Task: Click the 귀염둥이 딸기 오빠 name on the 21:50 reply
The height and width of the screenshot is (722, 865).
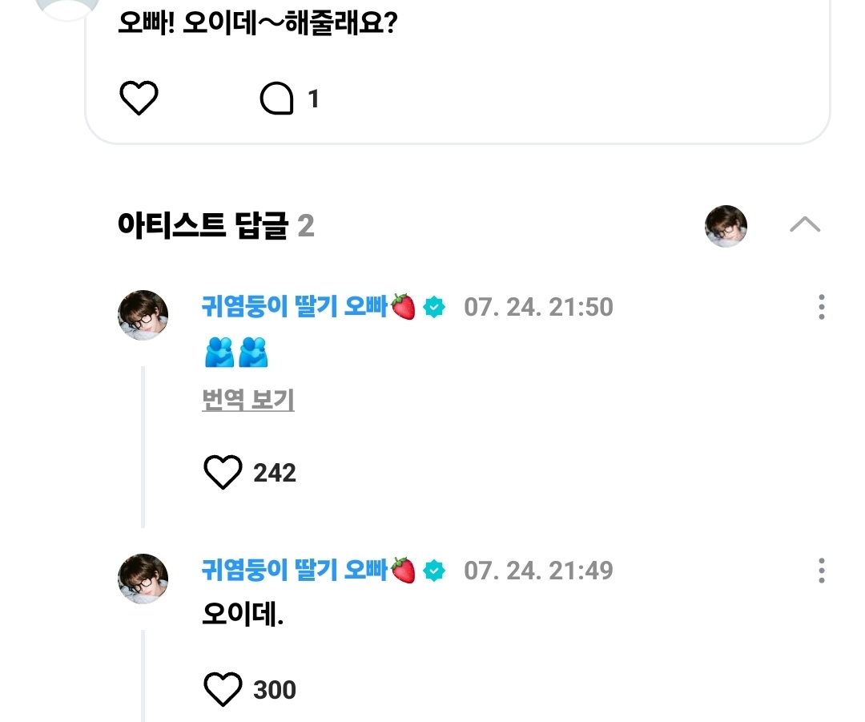Action: click(295, 307)
